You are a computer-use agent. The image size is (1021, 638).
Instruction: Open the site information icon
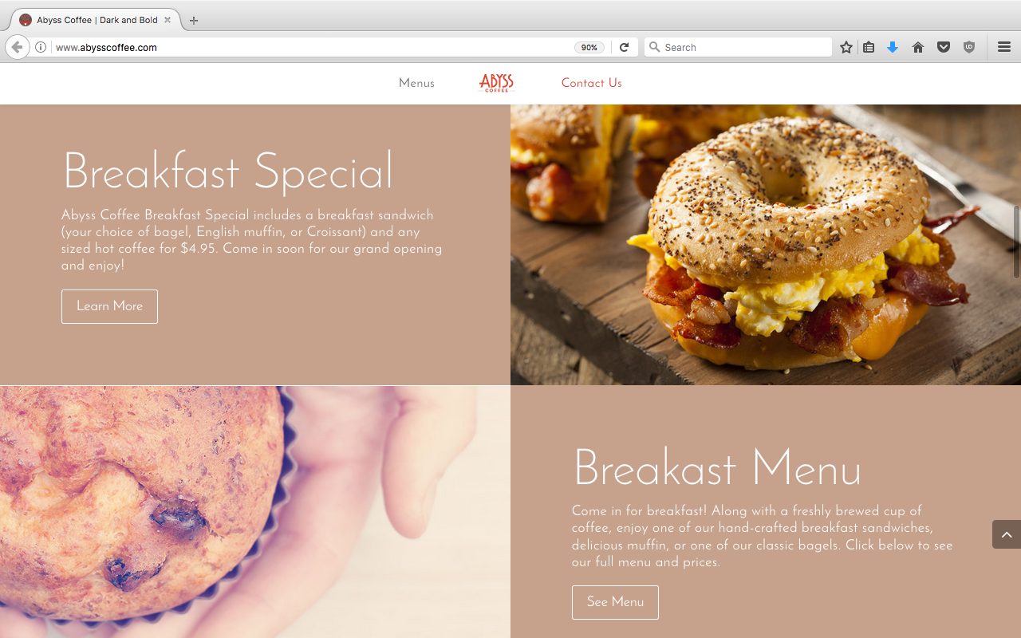point(41,47)
